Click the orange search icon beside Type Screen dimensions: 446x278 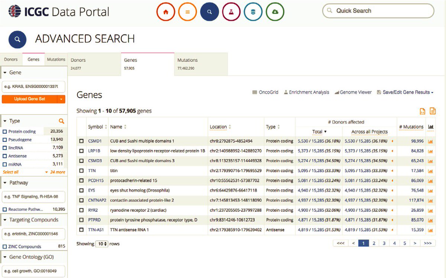[61, 121]
